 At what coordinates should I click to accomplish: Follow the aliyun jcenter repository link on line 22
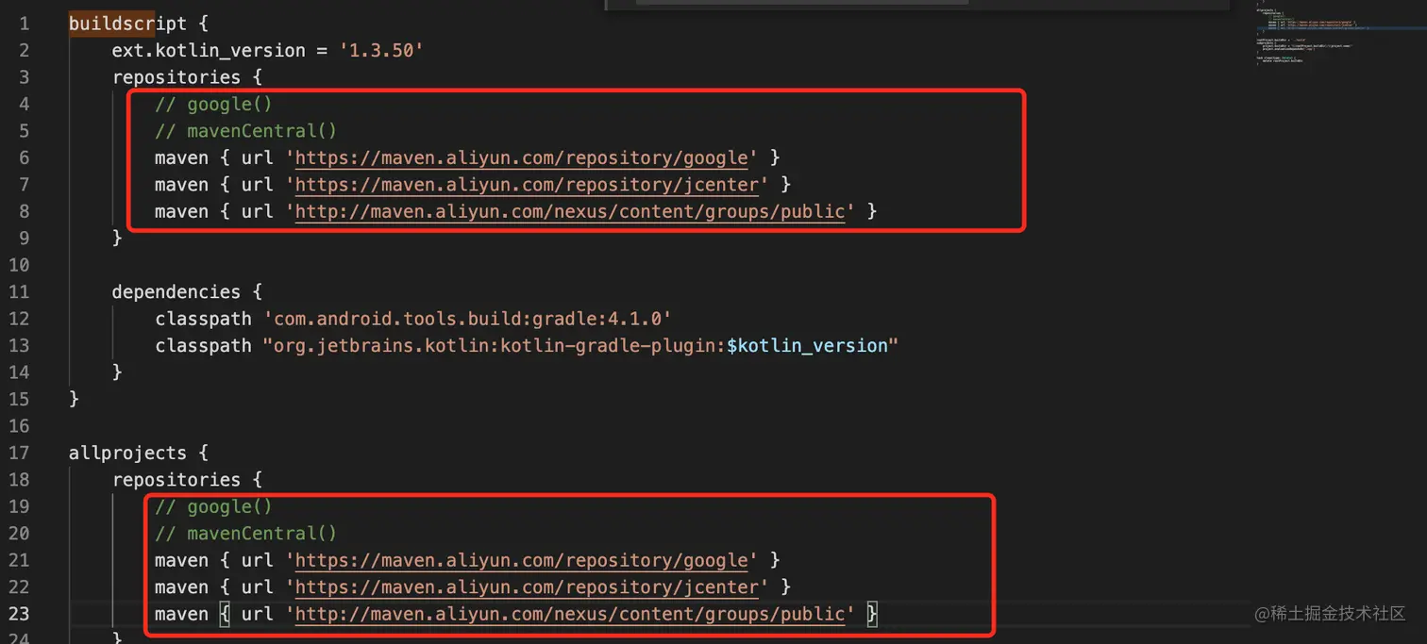pyautogui.click(x=527, y=586)
